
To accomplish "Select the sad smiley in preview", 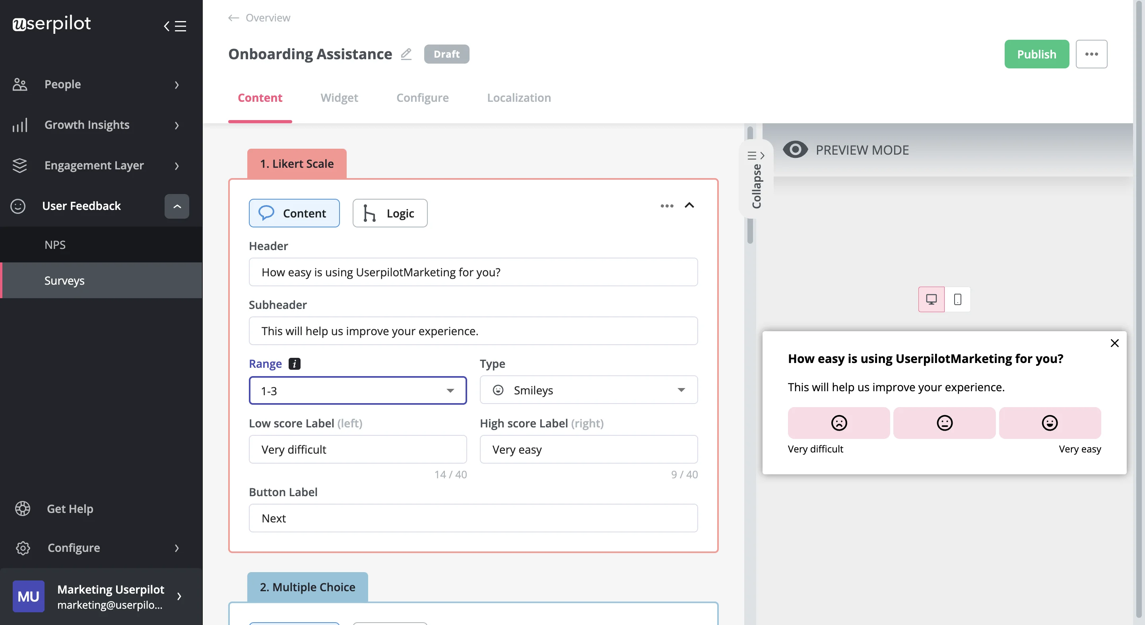I will coord(839,423).
